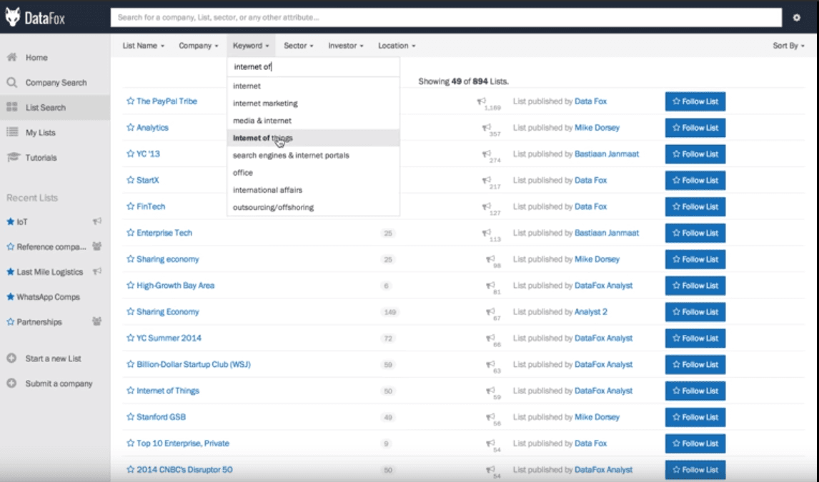
Task: Click the DataFox fox logo
Action: (x=13, y=16)
